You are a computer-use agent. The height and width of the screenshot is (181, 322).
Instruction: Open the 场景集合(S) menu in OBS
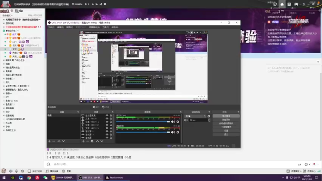pos(94,27)
